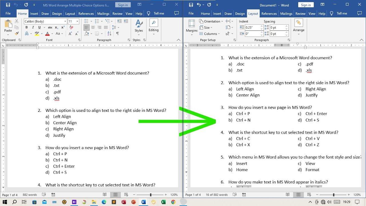Image resolution: width=366 pixels, height=206 pixels.
Task: Open the Size dropdown in Document1 Layout tab
Action: pyautogui.click(x=206, y=27)
